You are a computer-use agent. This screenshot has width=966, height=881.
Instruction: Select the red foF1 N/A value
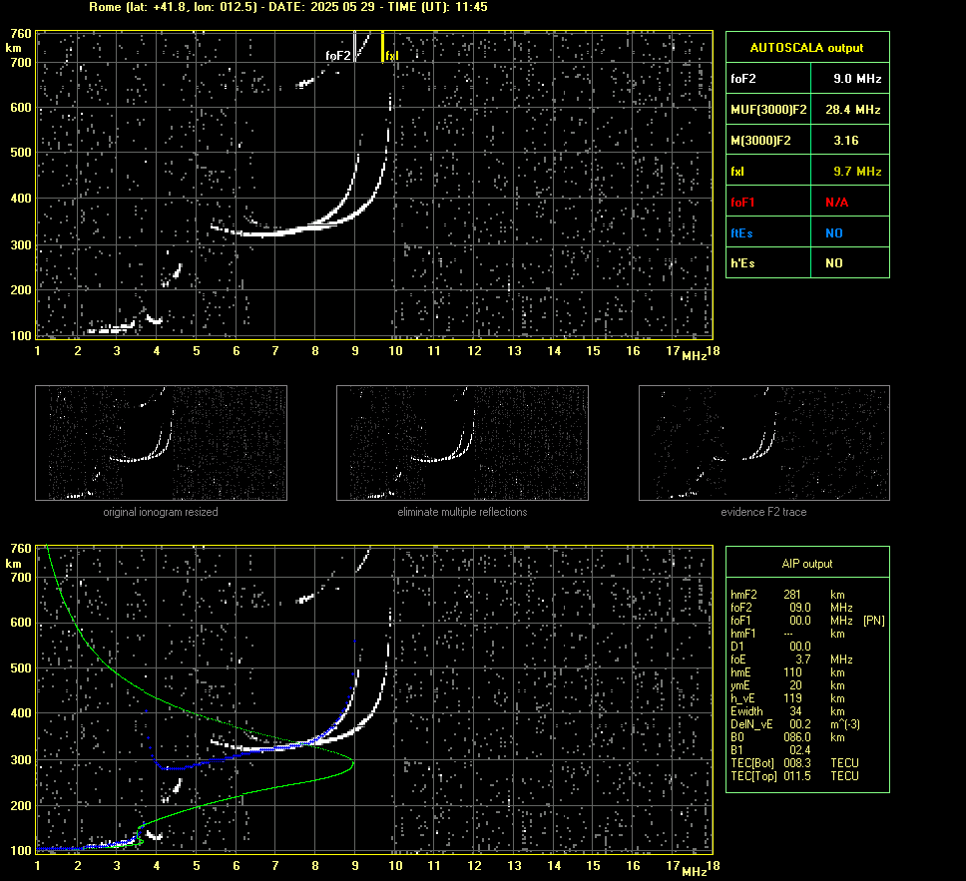point(836,203)
